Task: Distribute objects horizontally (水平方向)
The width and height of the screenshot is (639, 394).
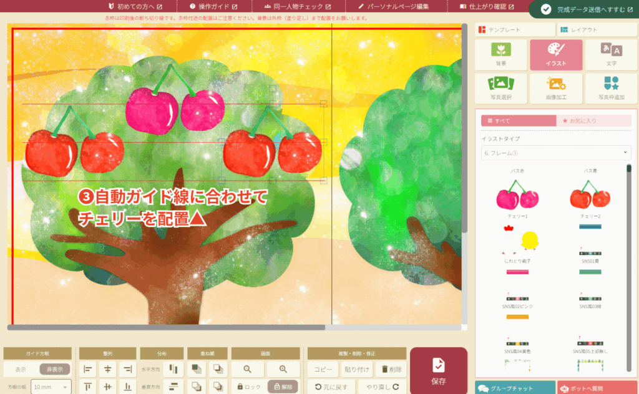Action: click(173, 369)
